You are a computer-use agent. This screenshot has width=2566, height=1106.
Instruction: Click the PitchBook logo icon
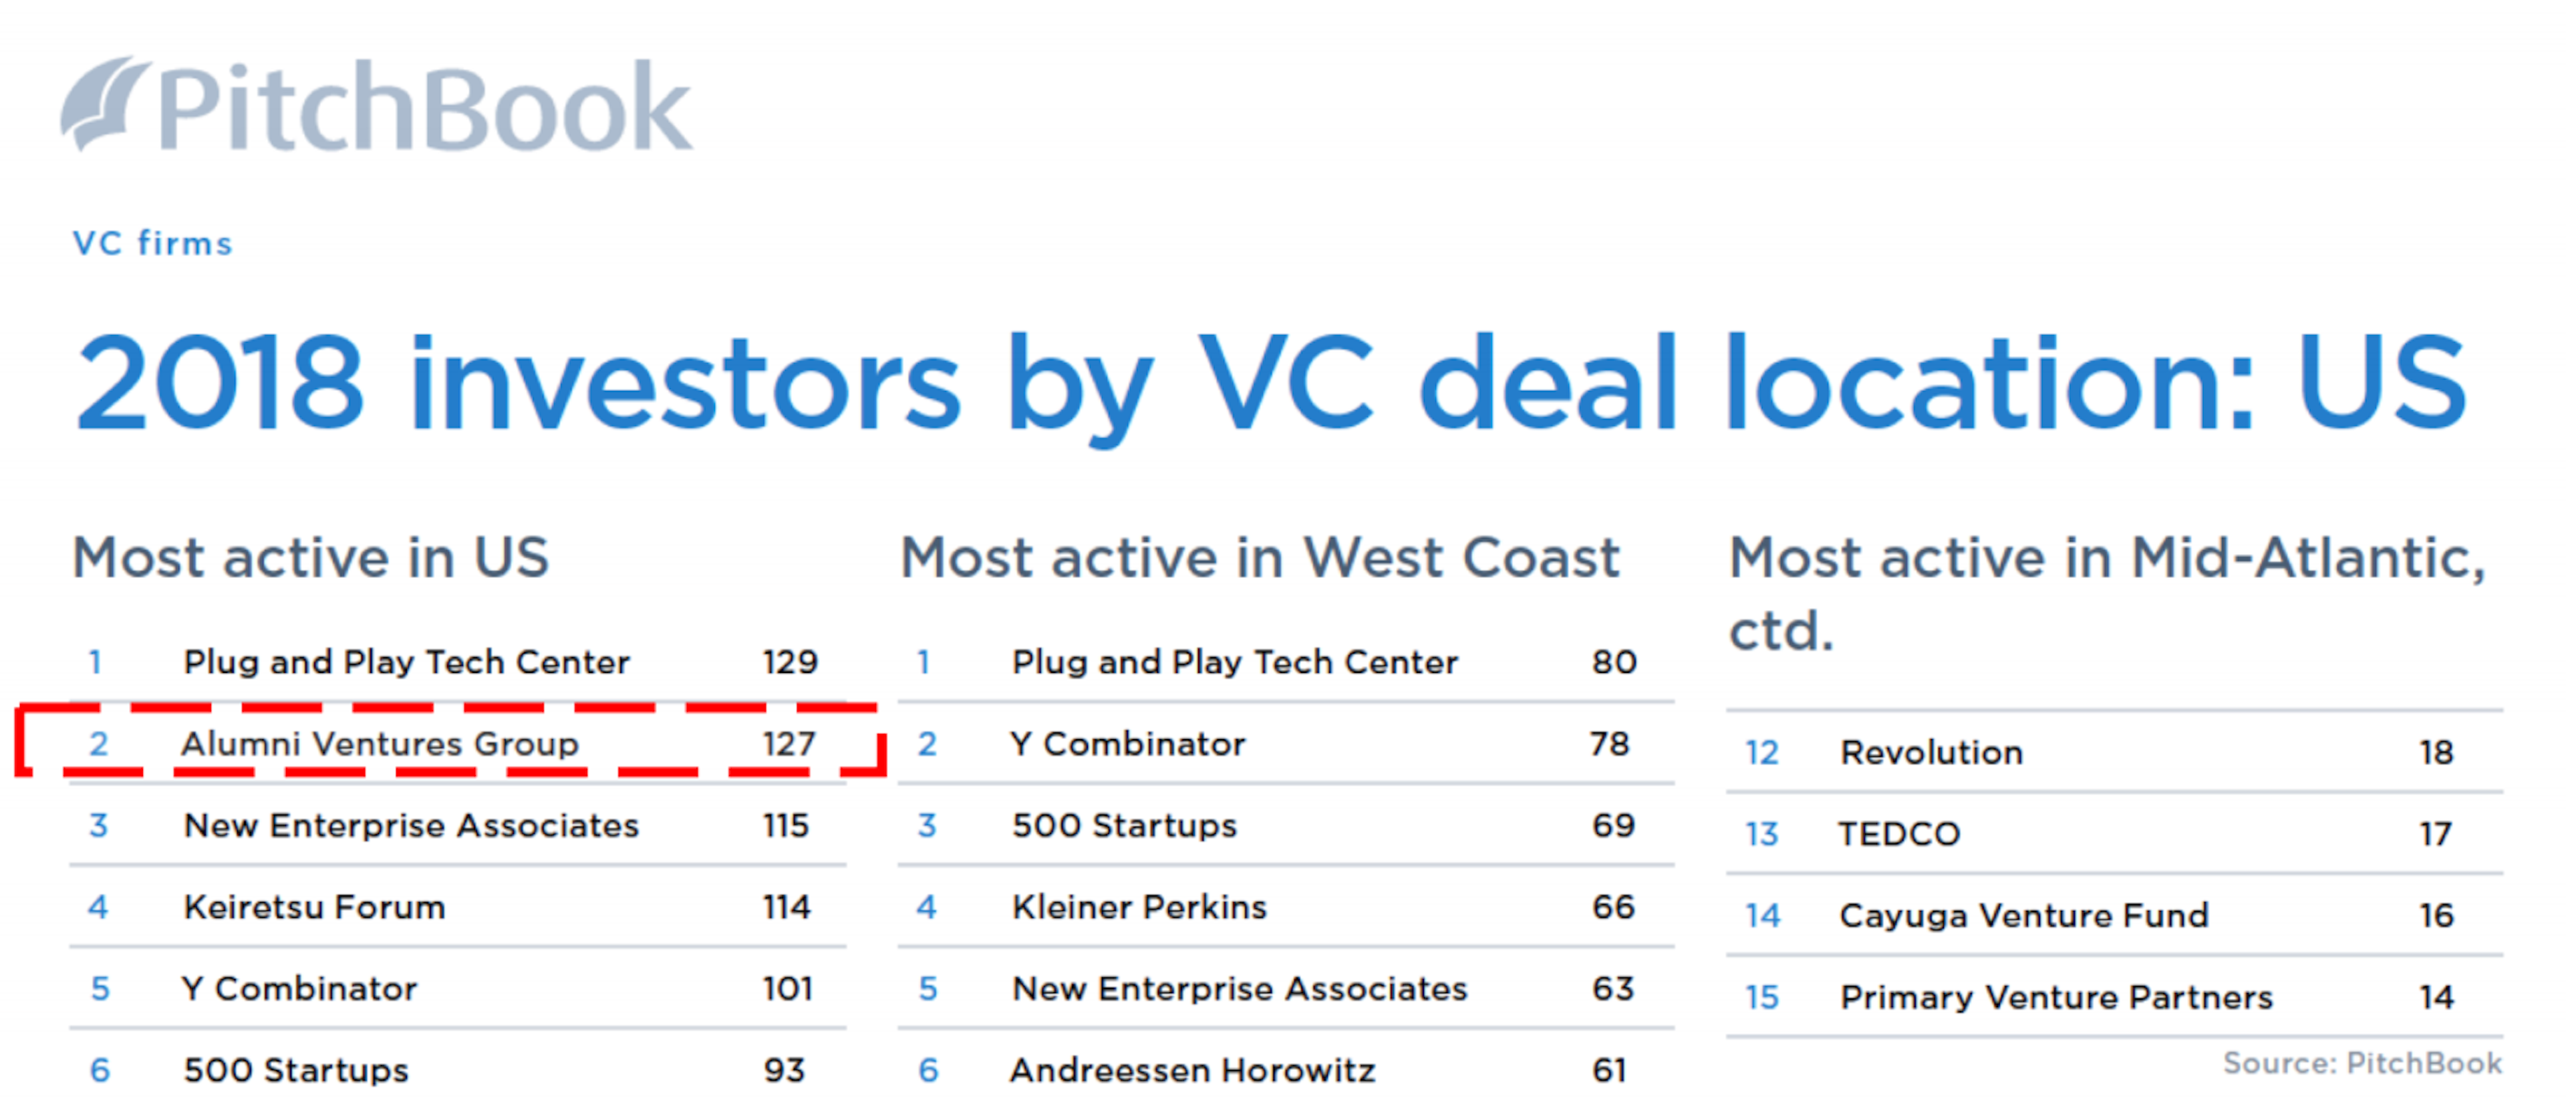(102, 103)
